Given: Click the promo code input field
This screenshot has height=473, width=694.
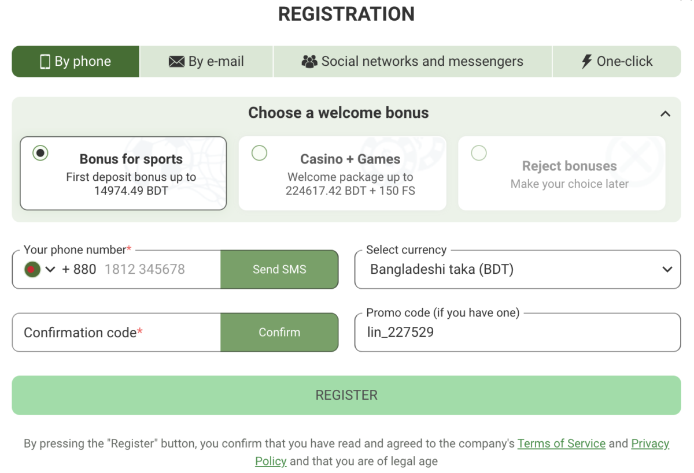Looking at the screenshot, I should click(518, 332).
